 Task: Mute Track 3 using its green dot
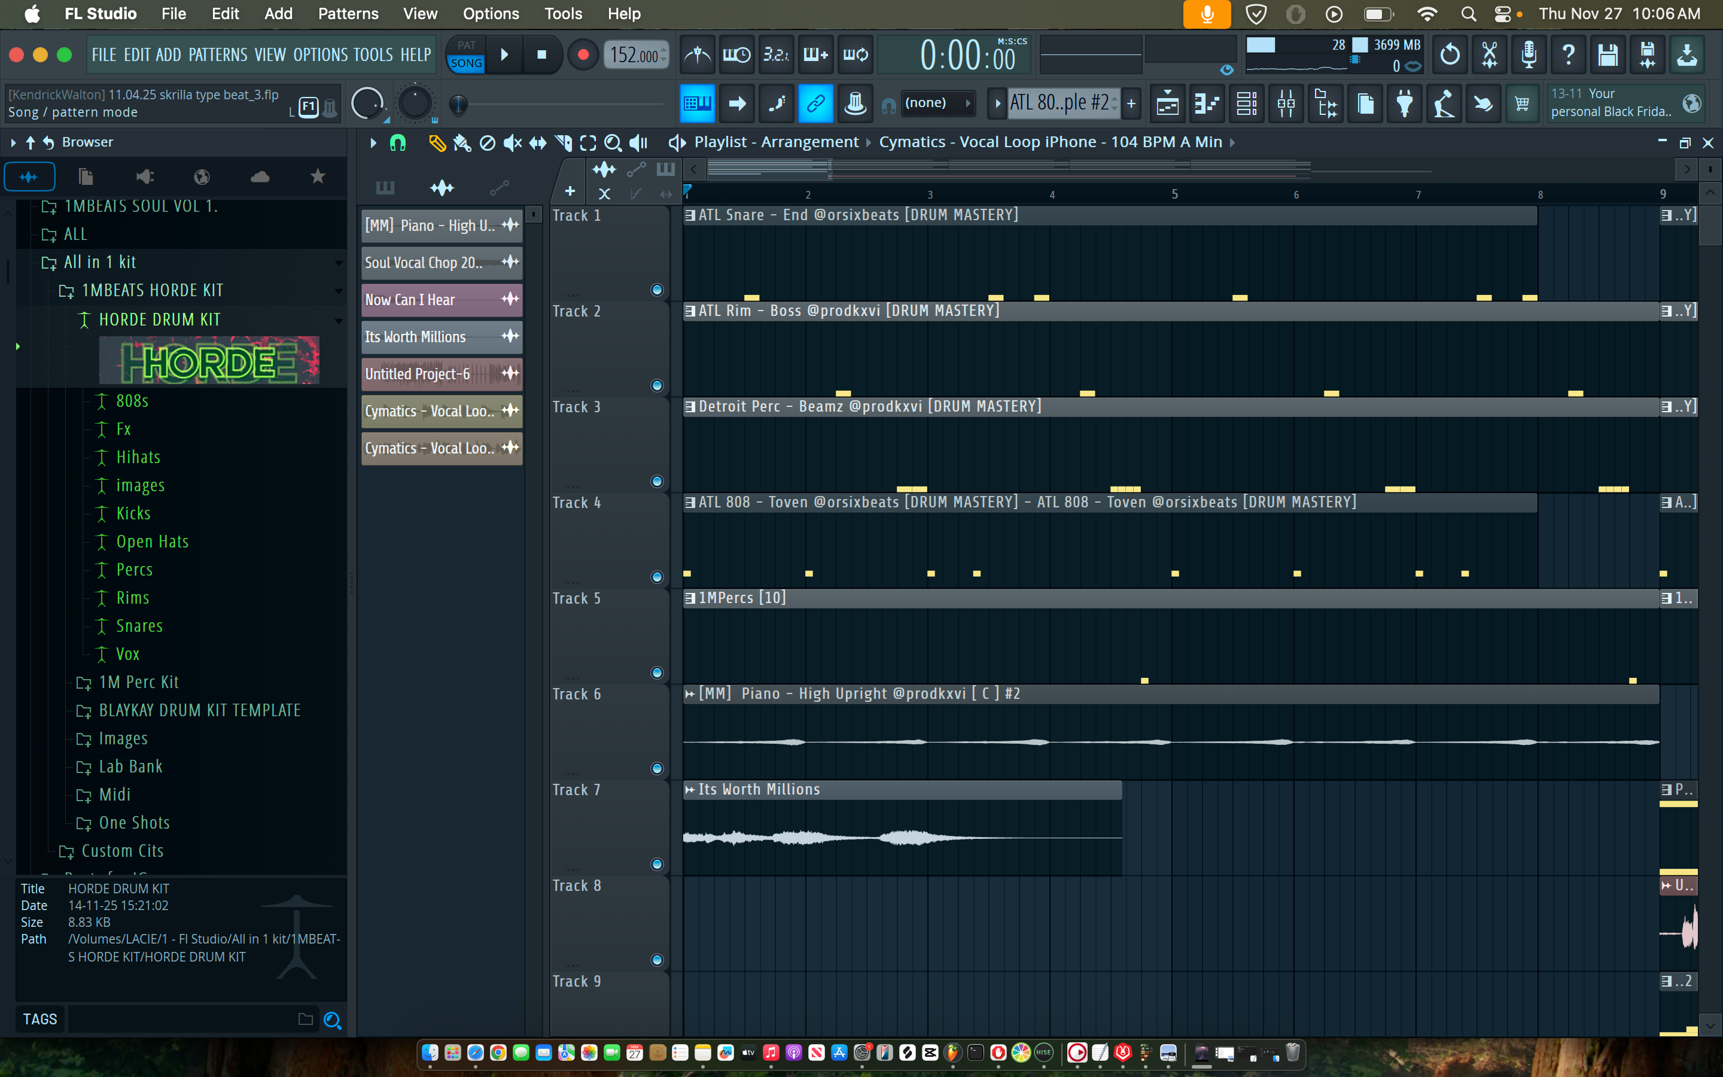[657, 482]
